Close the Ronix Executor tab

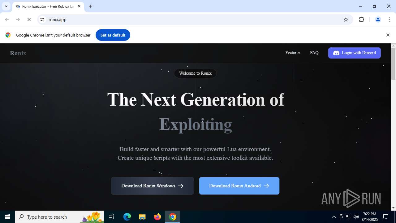click(79, 6)
